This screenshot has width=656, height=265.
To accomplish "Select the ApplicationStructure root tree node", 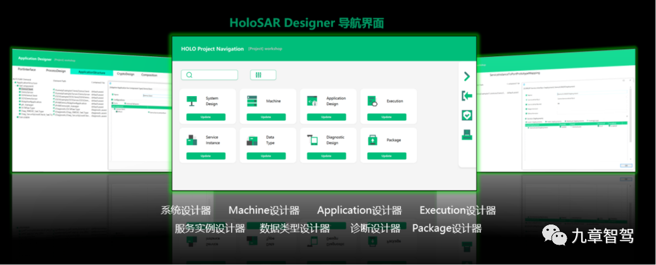I will click(26, 83).
